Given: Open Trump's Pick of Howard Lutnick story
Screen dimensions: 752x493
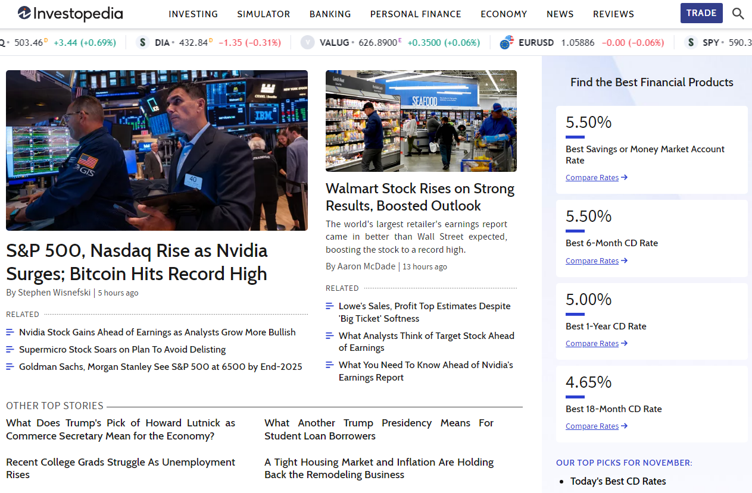Looking at the screenshot, I should (x=121, y=429).
